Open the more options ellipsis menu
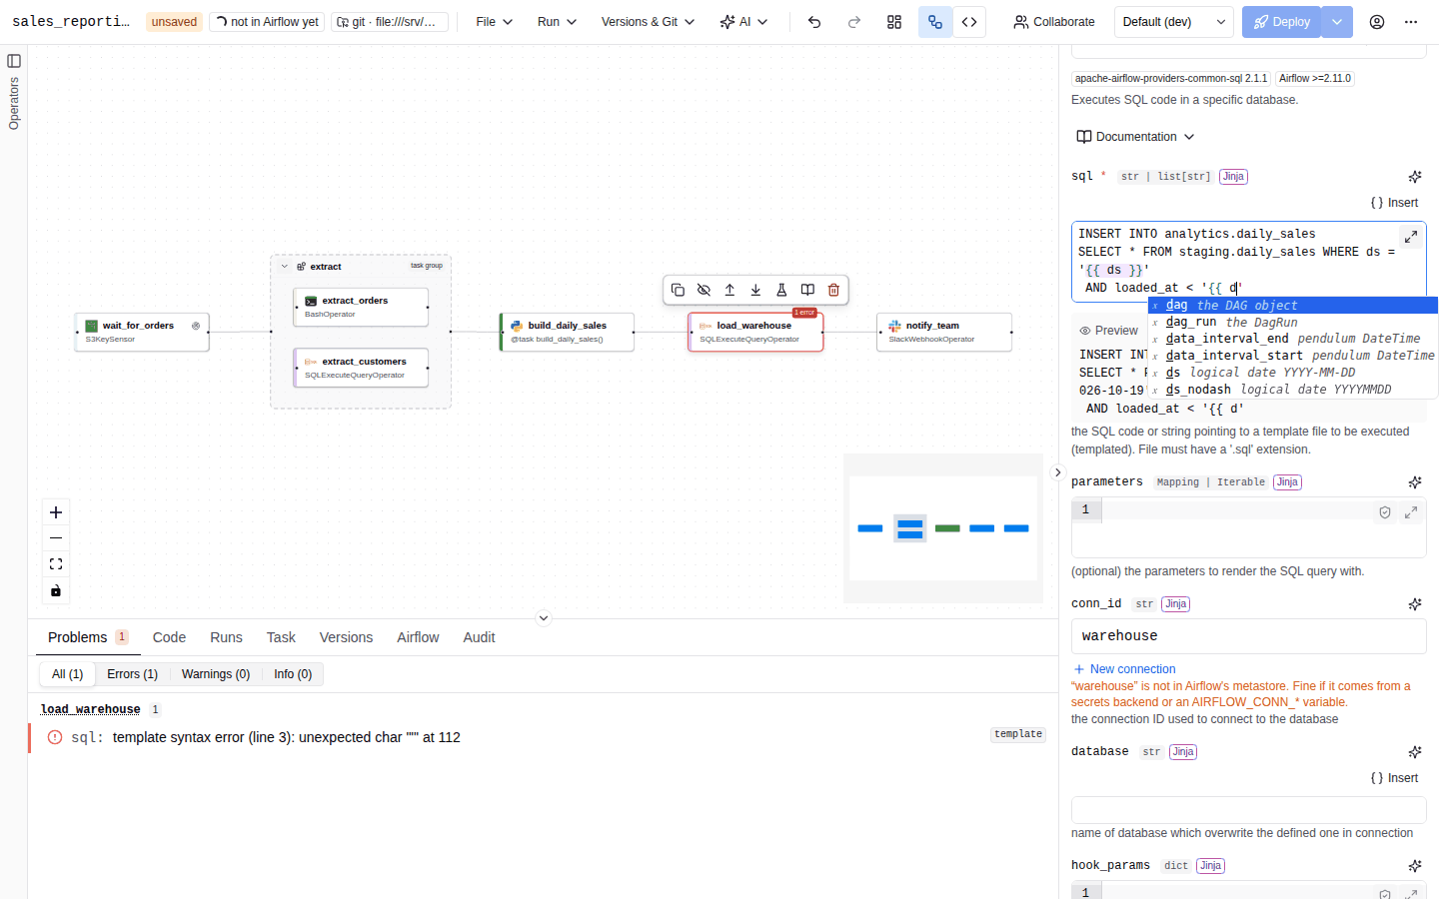 coord(1411,22)
